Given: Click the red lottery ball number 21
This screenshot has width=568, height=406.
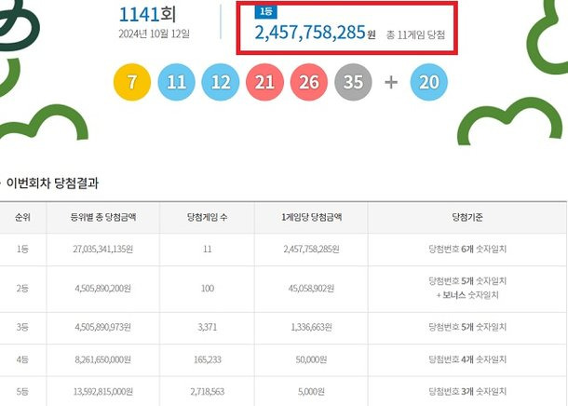Looking at the screenshot, I should [x=264, y=82].
